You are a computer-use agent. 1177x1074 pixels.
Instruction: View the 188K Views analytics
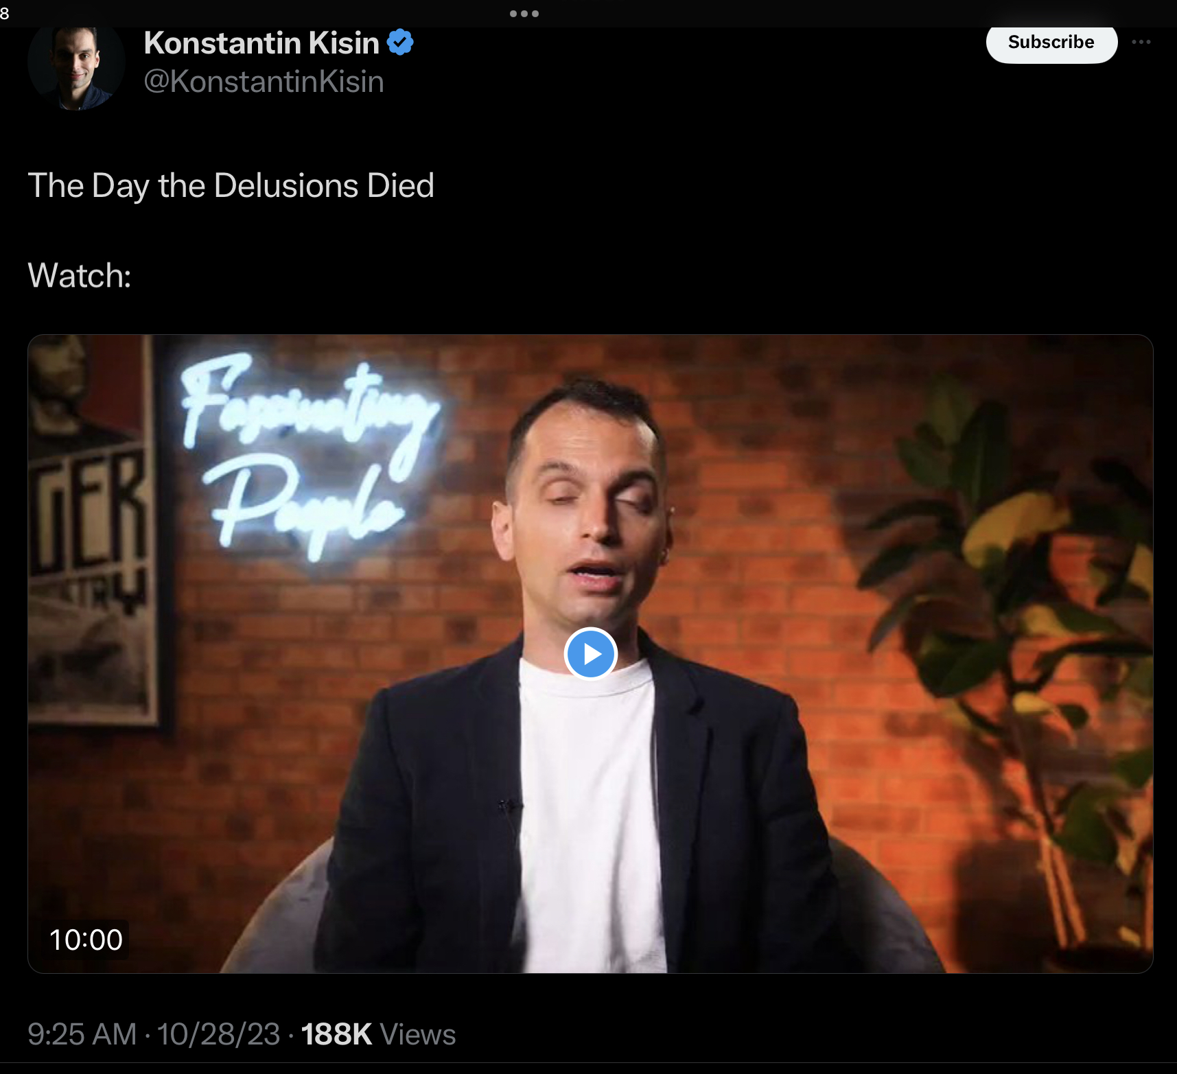coord(378,1034)
